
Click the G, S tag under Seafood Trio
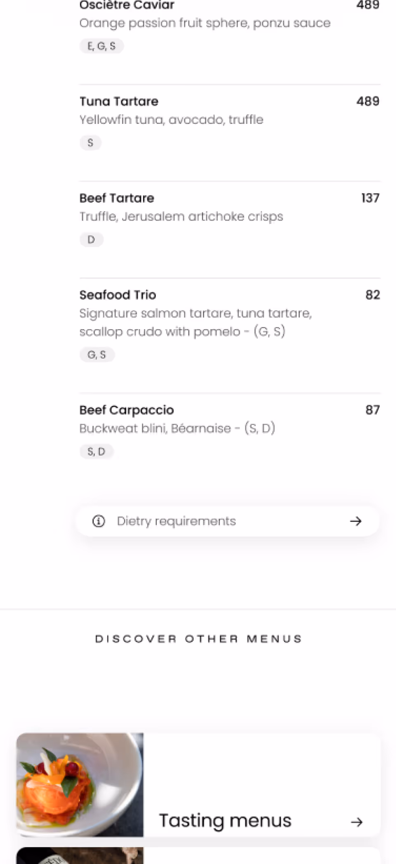tap(97, 355)
